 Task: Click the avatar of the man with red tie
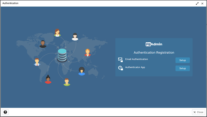tap(37, 62)
